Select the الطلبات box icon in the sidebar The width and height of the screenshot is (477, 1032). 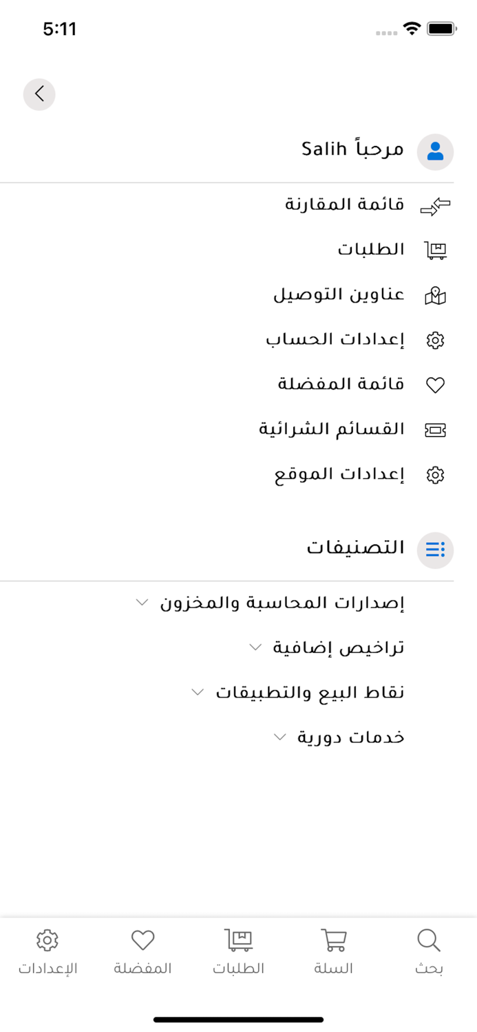[436, 250]
